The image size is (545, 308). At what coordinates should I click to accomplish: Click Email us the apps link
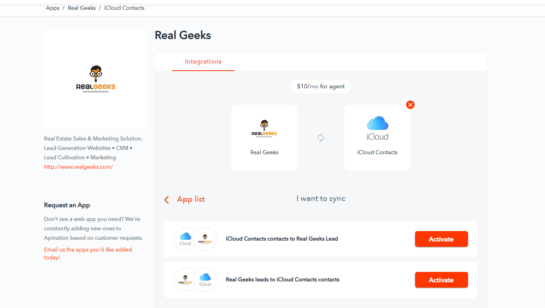coord(88,253)
